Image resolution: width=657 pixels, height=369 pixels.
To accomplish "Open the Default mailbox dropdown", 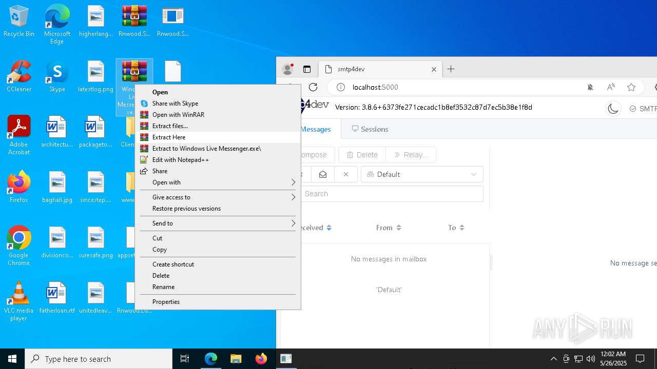I will [x=422, y=174].
